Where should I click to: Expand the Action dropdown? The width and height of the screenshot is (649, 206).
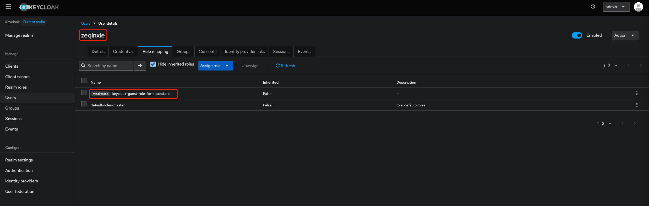(625, 35)
